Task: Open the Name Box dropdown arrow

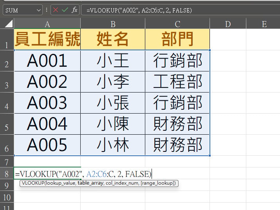Action: [x=38, y=10]
